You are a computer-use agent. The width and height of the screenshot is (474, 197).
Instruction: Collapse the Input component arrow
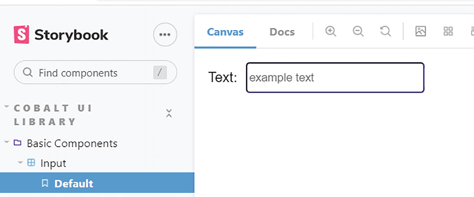20,163
